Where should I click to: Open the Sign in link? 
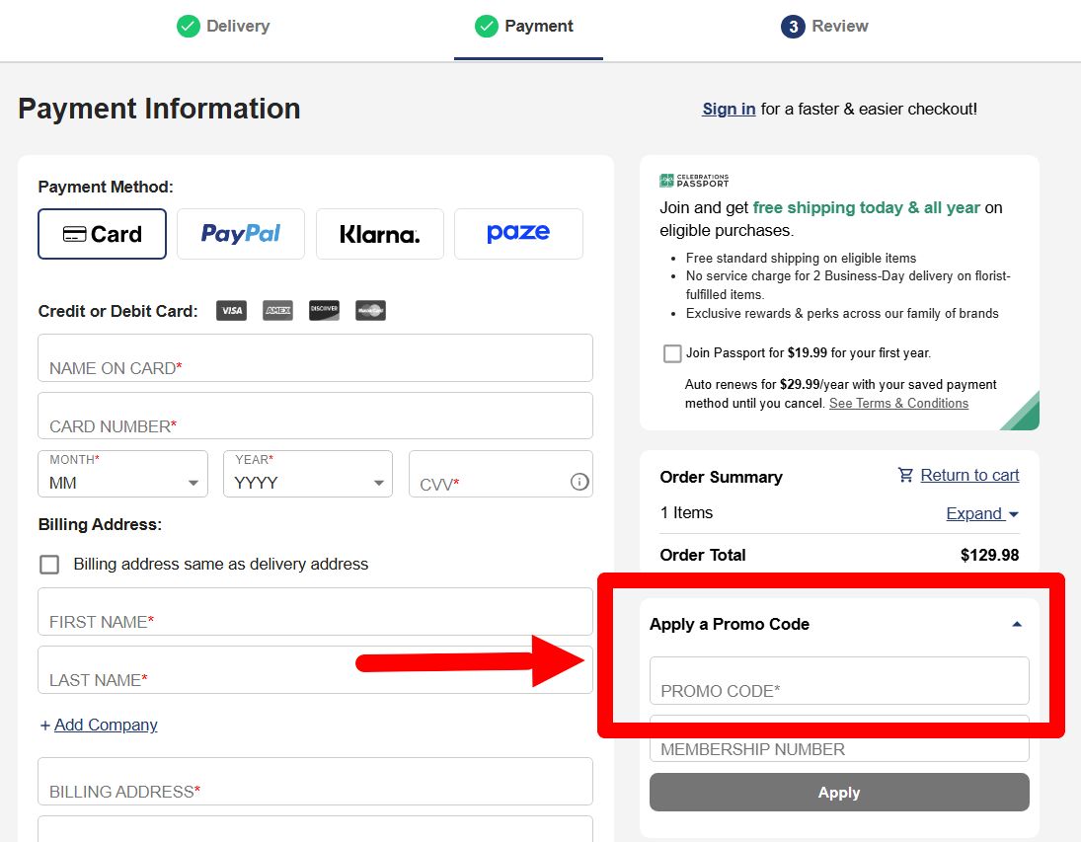click(729, 109)
